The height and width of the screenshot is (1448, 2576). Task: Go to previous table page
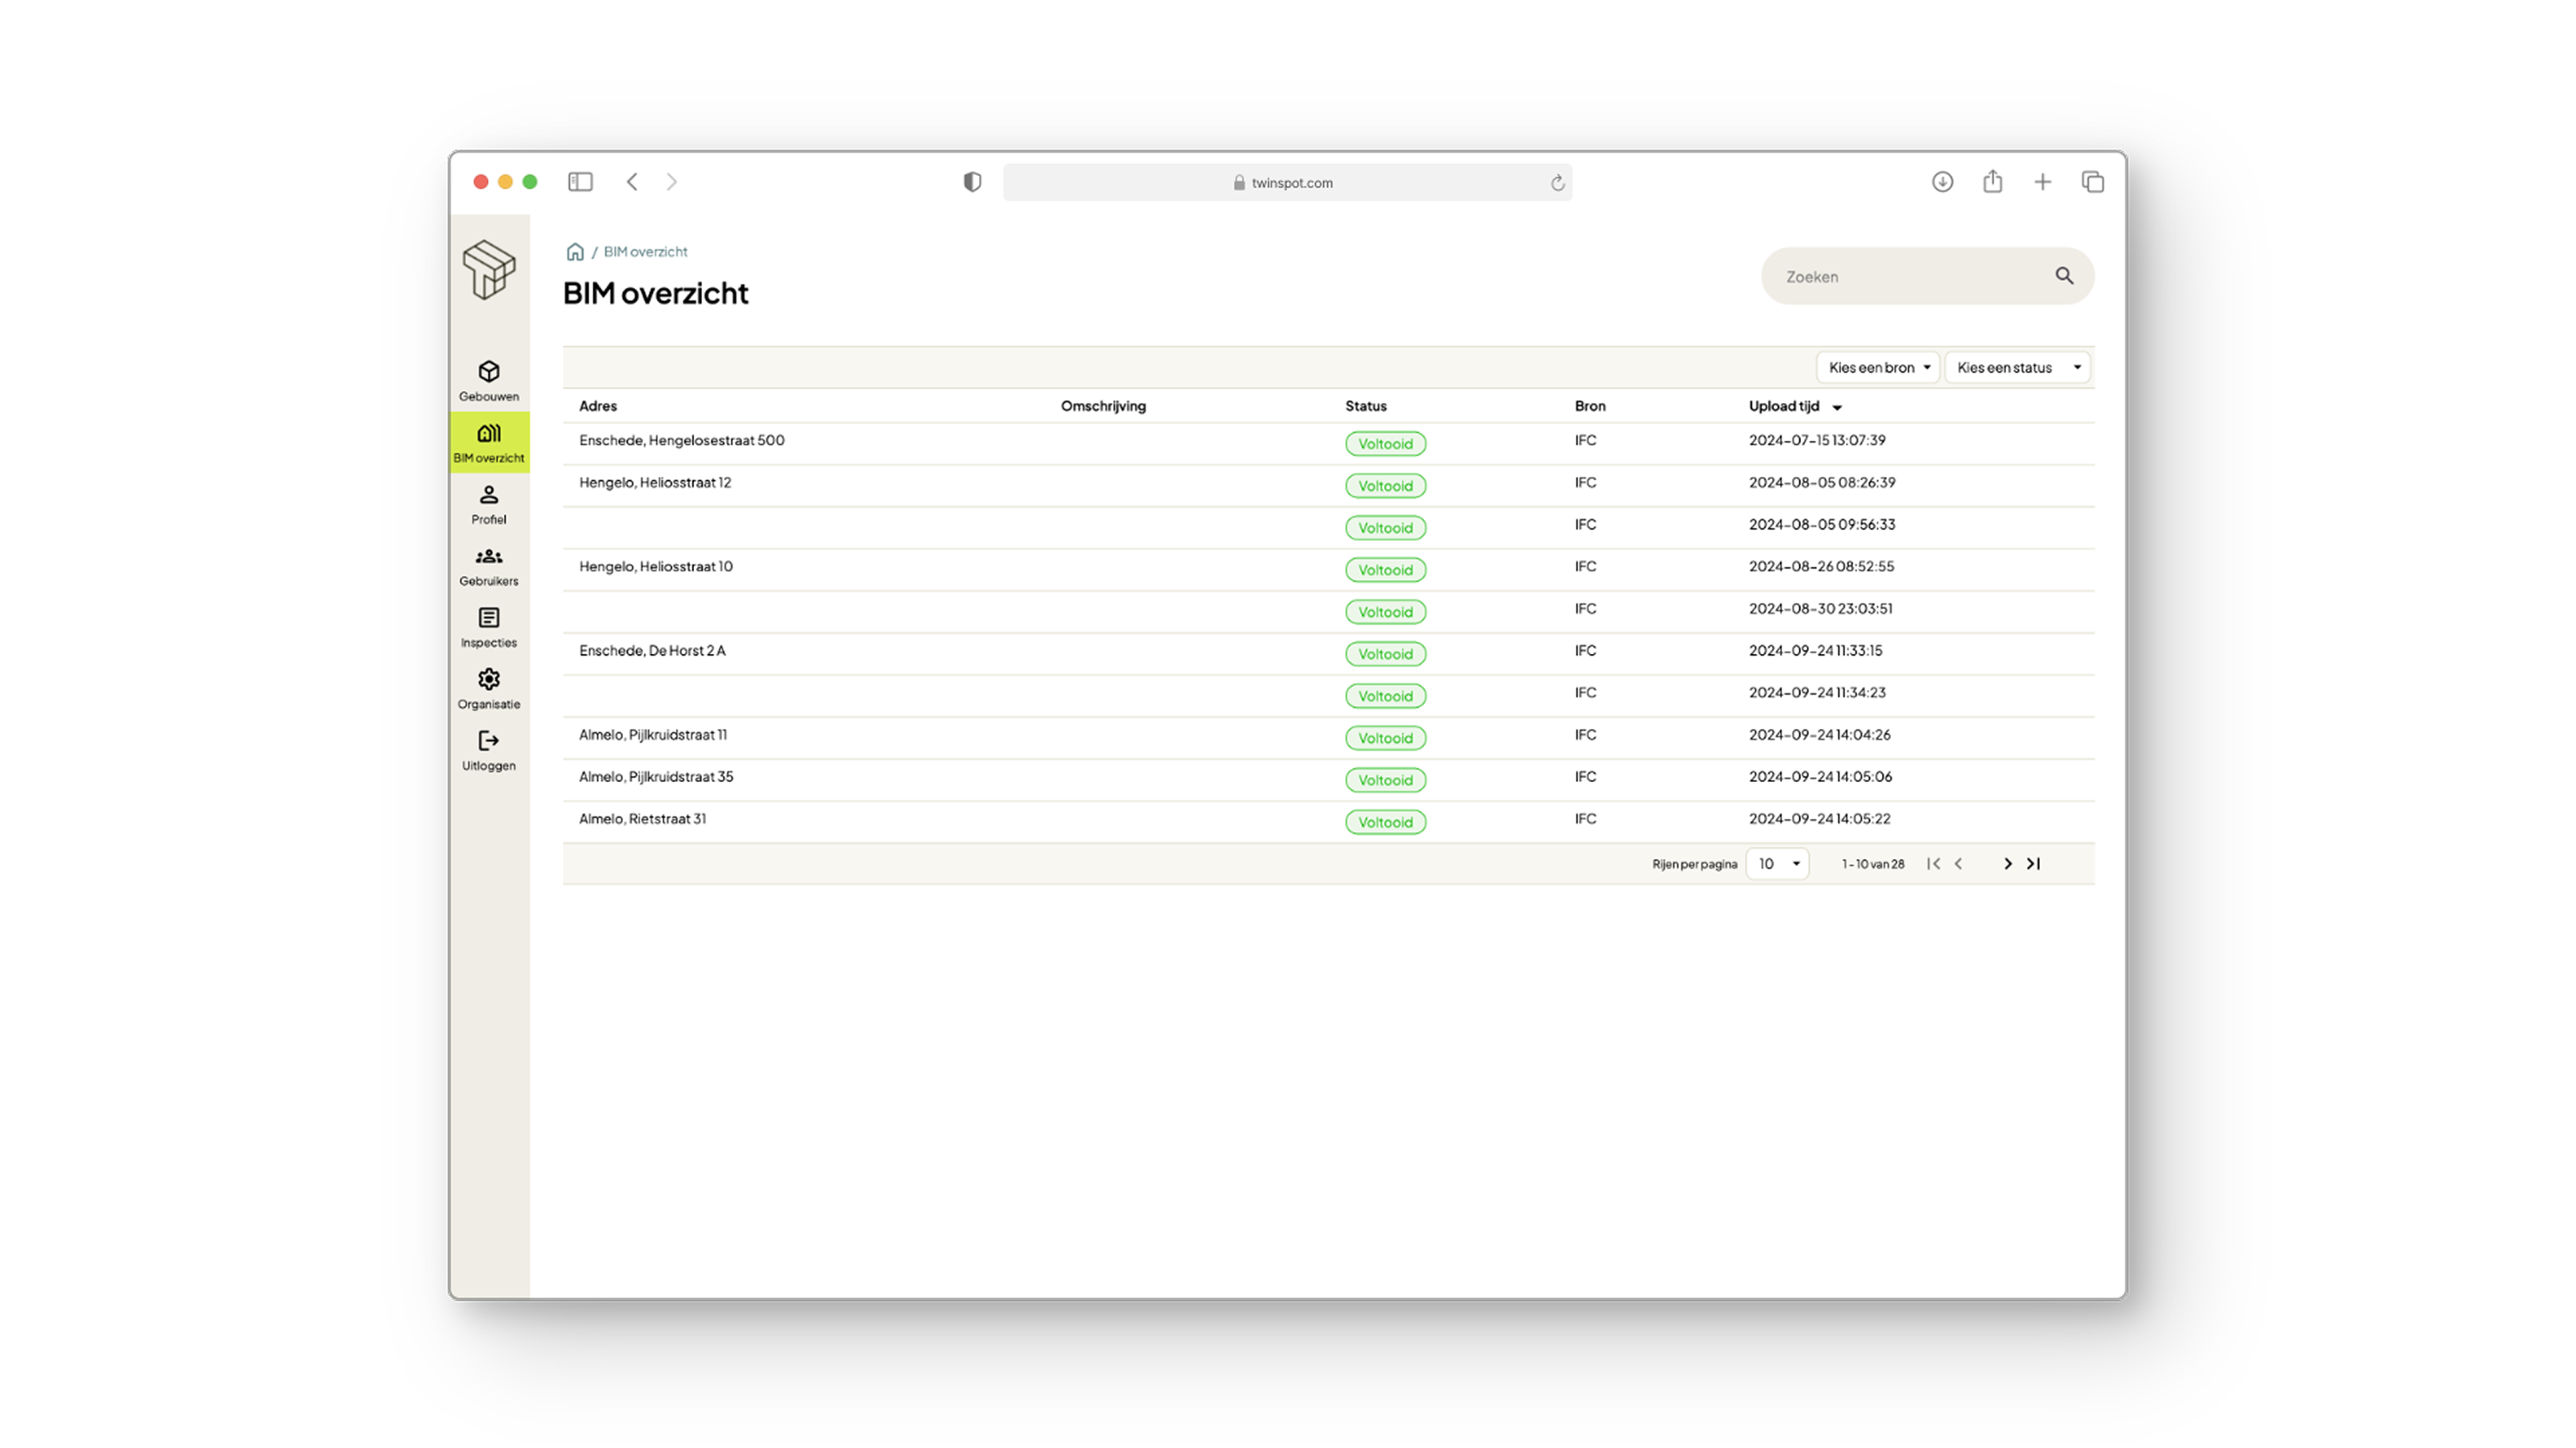click(1958, 863)
